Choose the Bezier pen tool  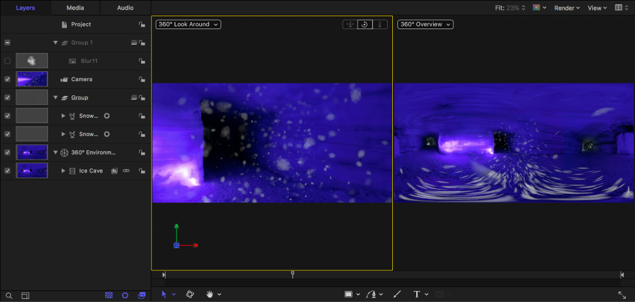371,294
